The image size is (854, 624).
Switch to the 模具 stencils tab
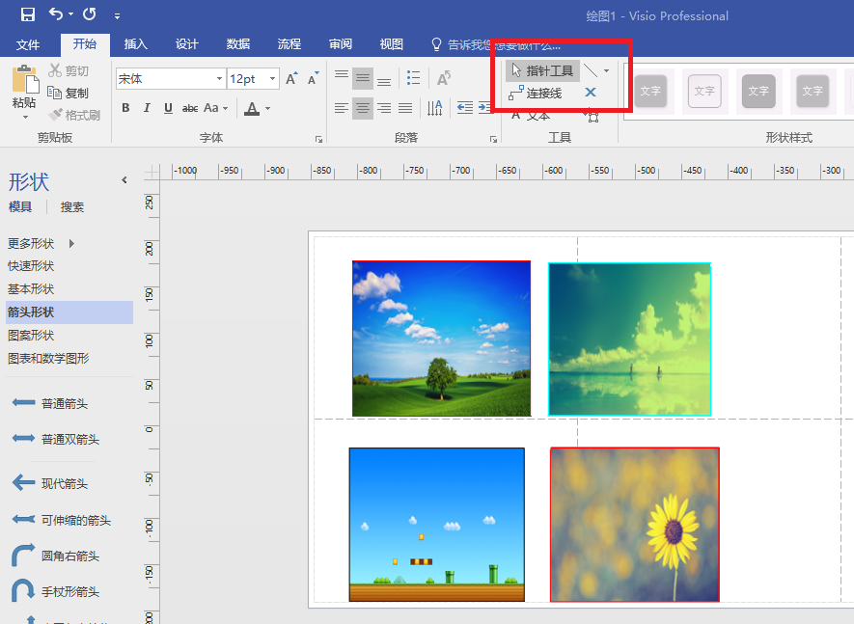20,207
